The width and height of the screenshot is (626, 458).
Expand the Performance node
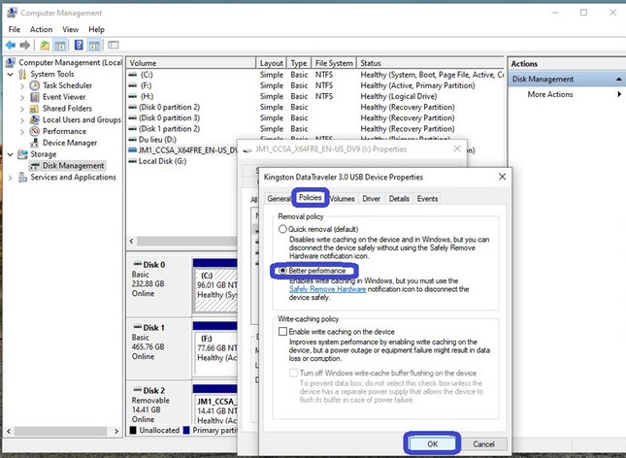pyautogui.click(x=22, y=131)
